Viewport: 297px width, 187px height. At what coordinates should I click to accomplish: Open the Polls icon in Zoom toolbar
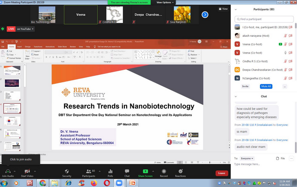pos(110,172)
